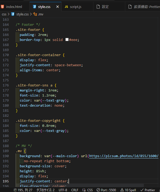This screenshot has height=192, width=160.
Task: Click the file icon on 設定 tab
Action: [x=98, y=7]
